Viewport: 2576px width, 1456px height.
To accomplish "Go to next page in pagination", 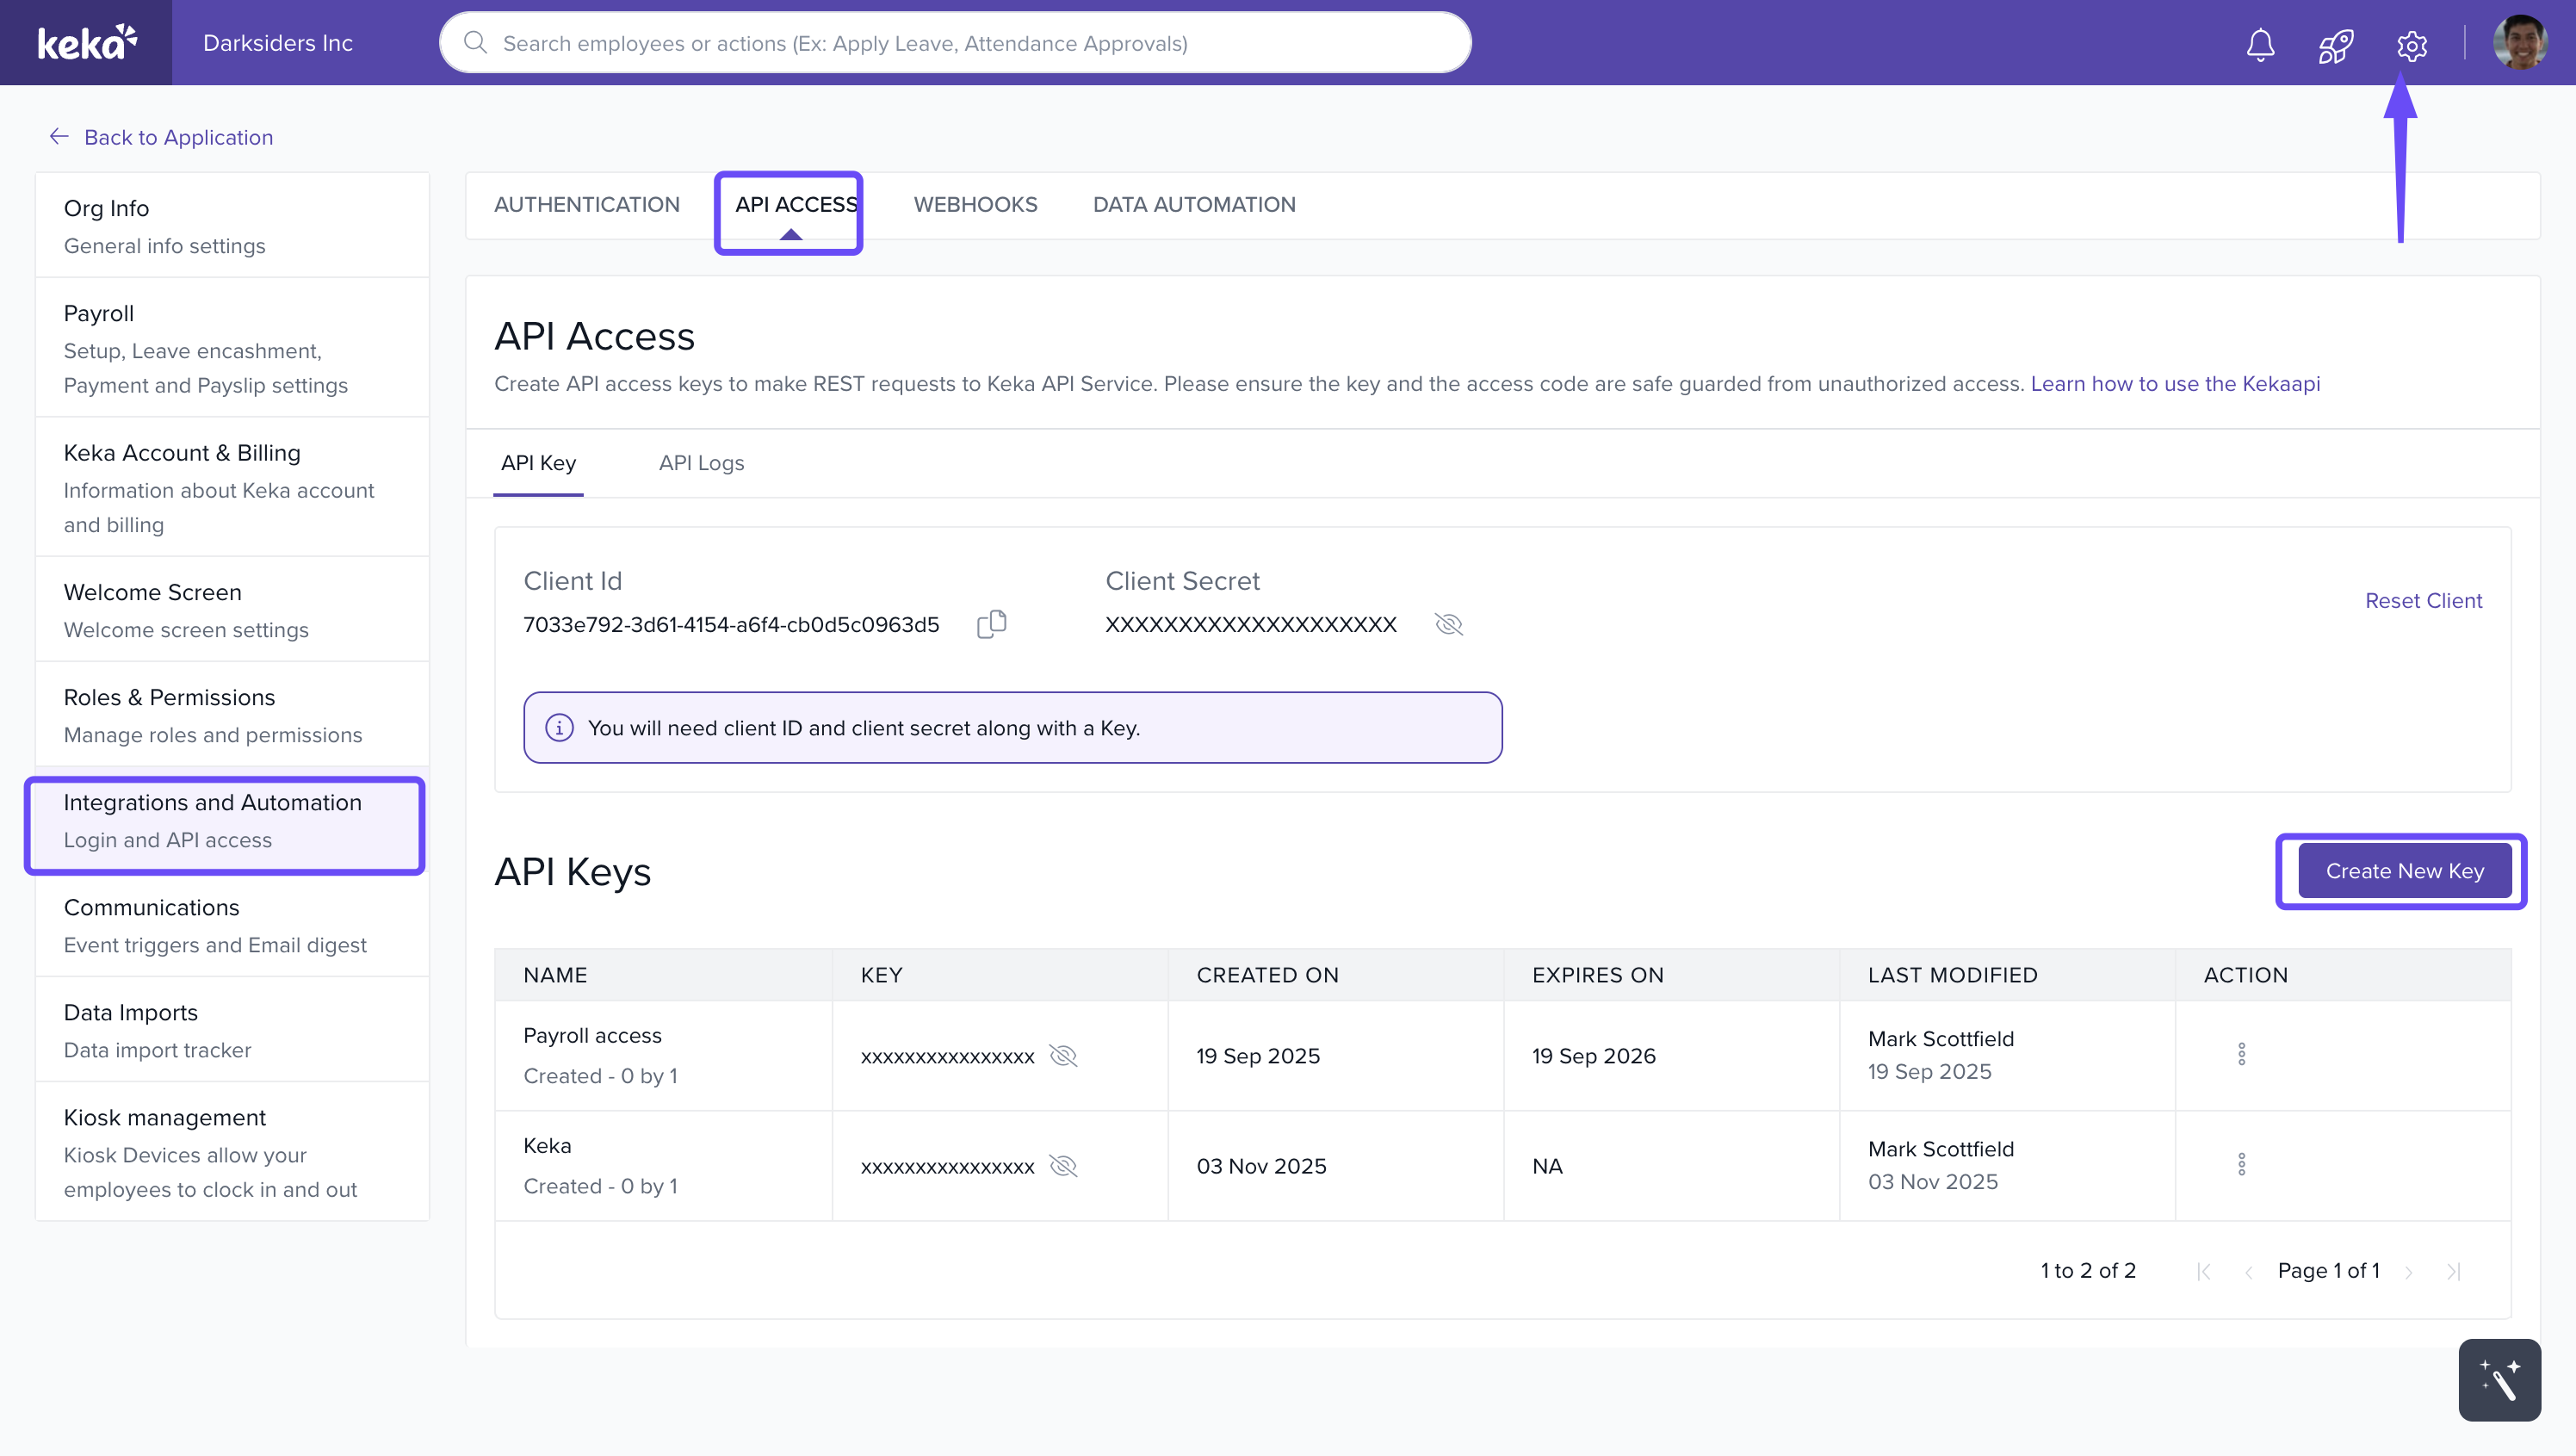I will [x=2409, y=1272].
